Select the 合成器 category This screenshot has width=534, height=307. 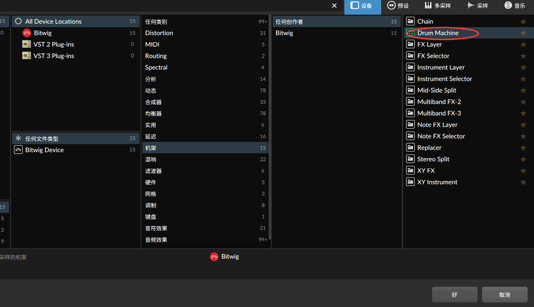click(205, 102)
